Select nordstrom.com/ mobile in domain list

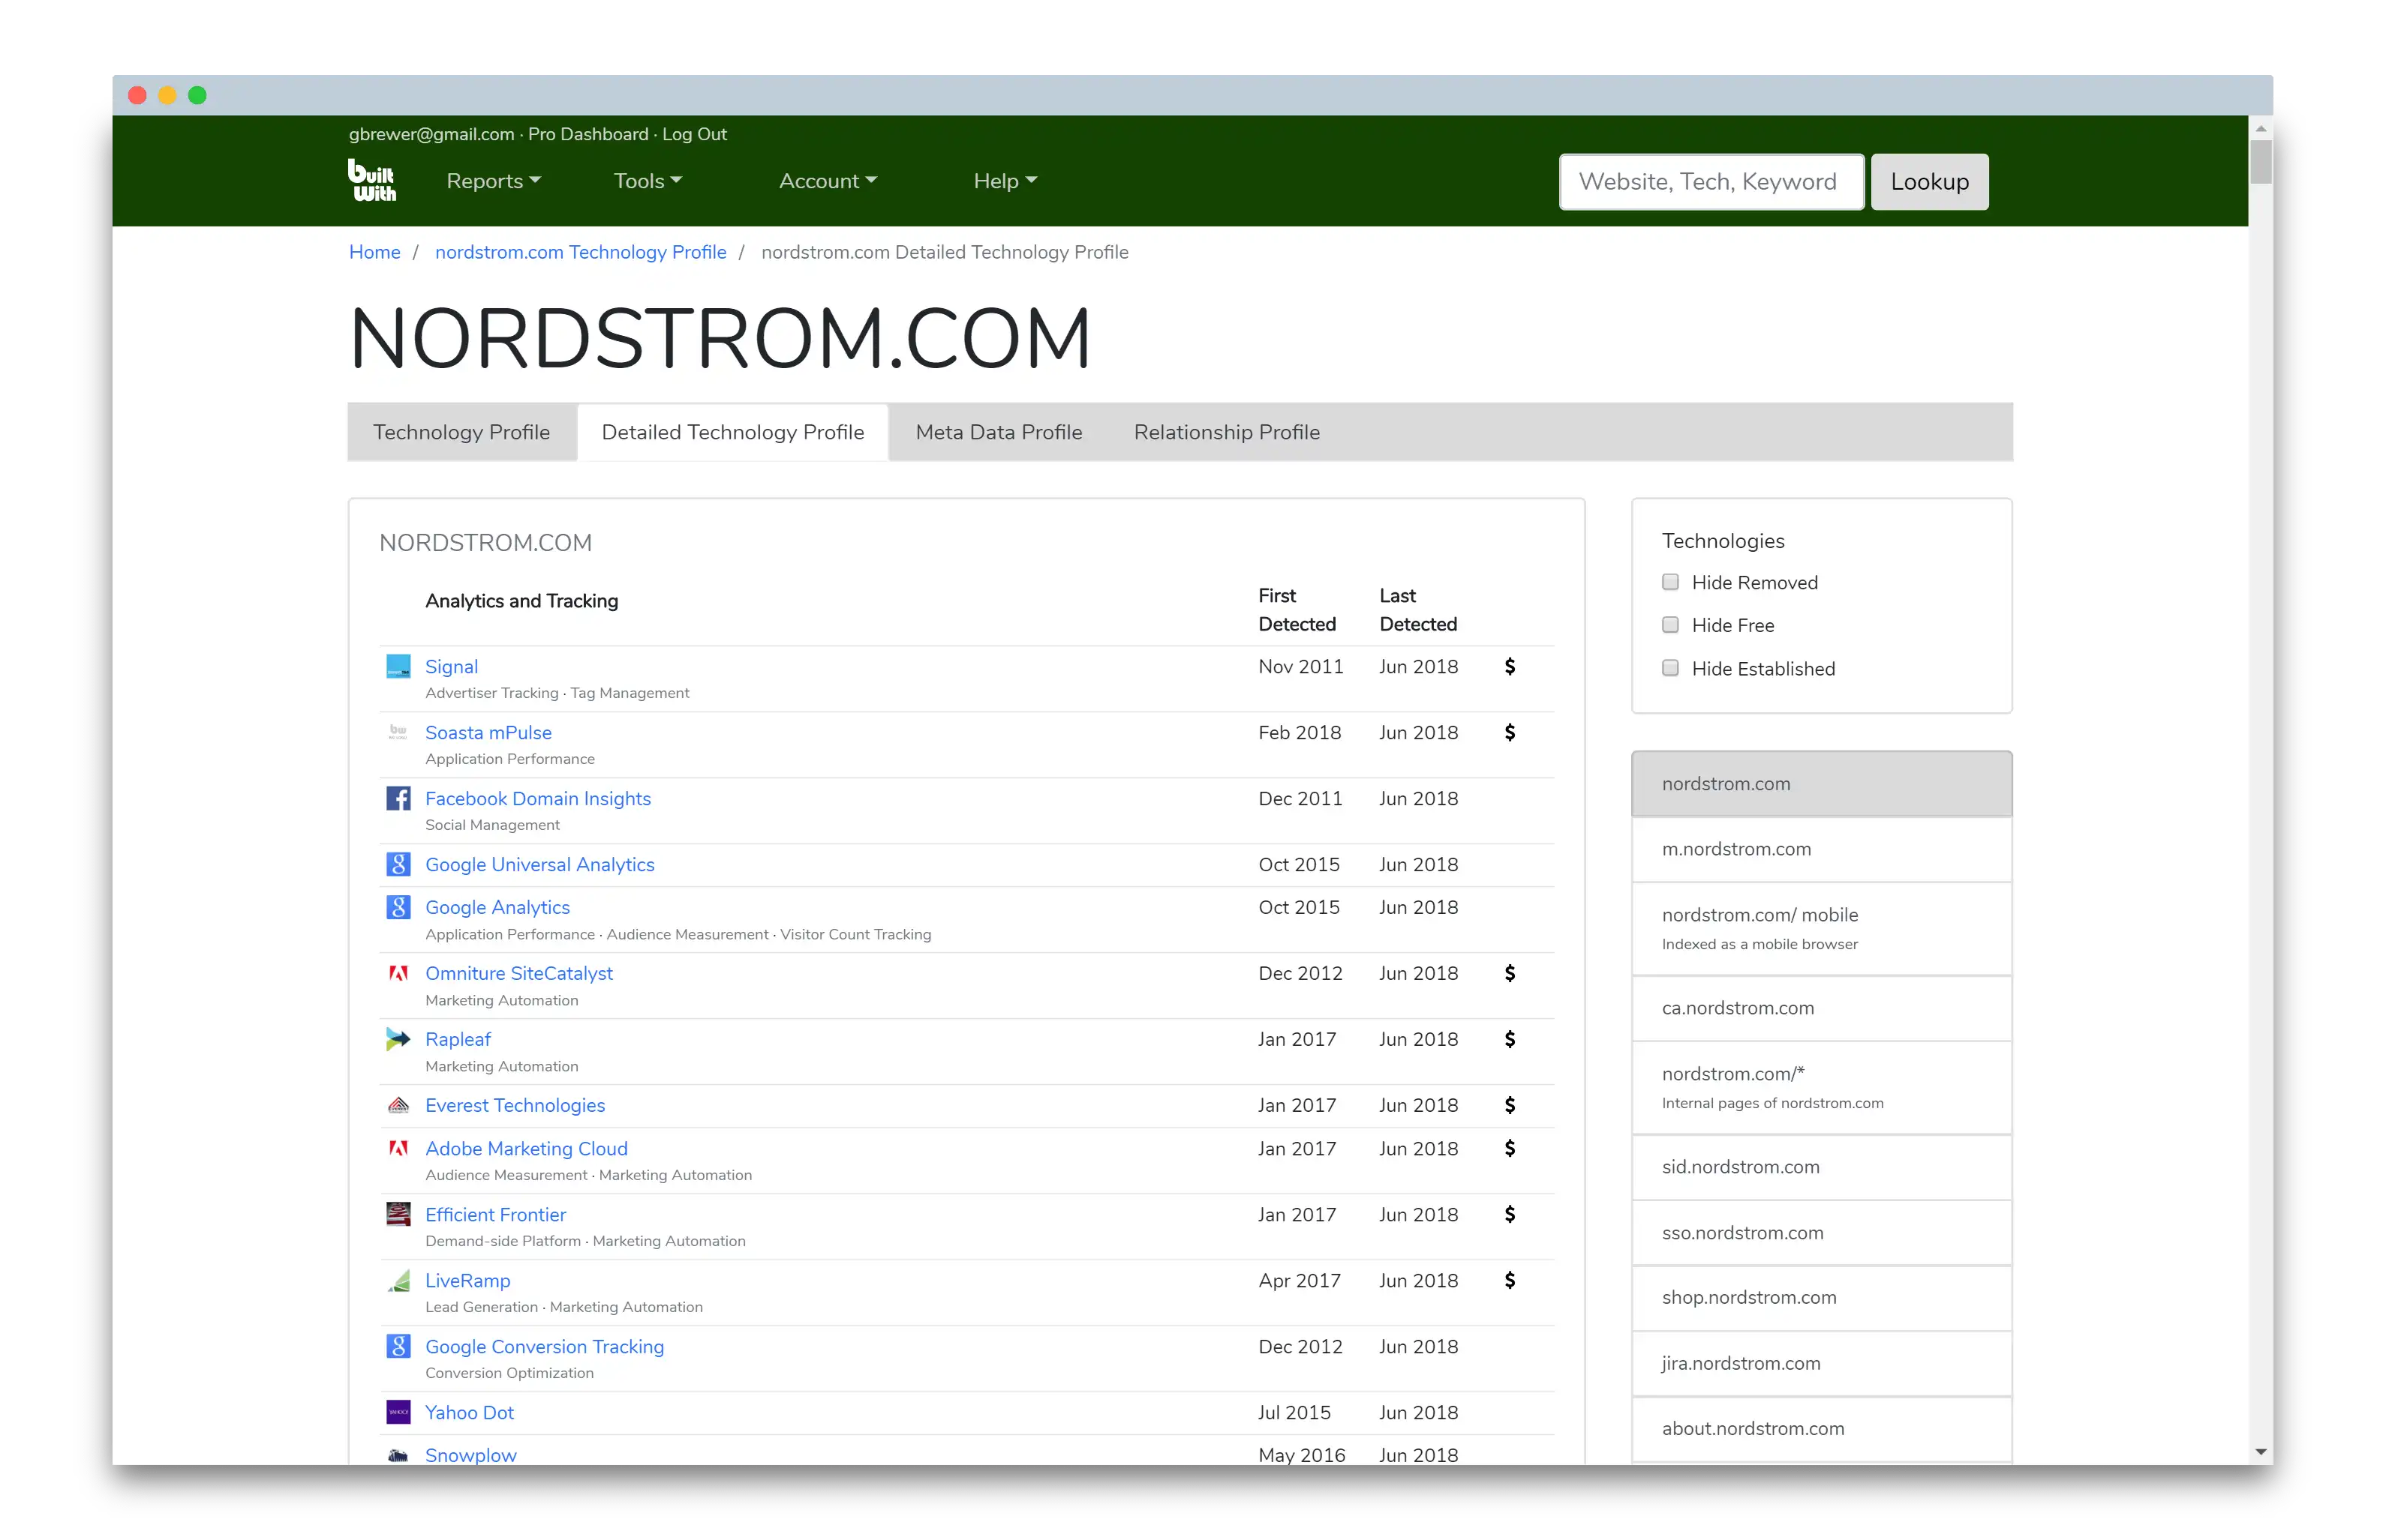(x=1821, y=928)
